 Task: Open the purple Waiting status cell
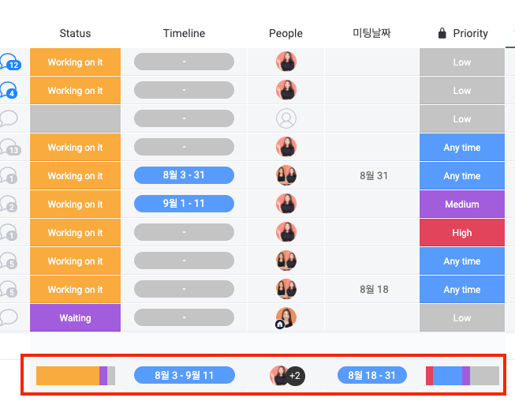[x=75, y=317]
